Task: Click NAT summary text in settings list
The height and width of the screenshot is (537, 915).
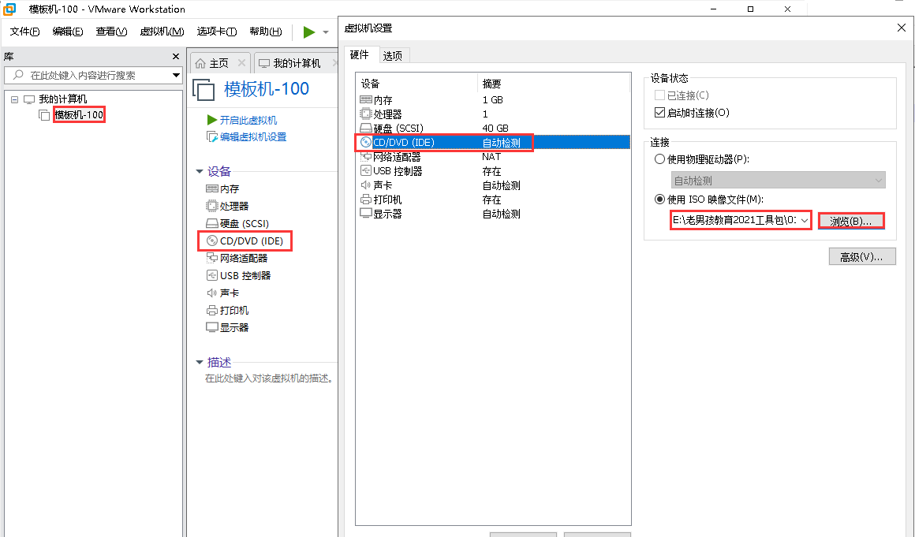Action: click(x=491, y=157)
